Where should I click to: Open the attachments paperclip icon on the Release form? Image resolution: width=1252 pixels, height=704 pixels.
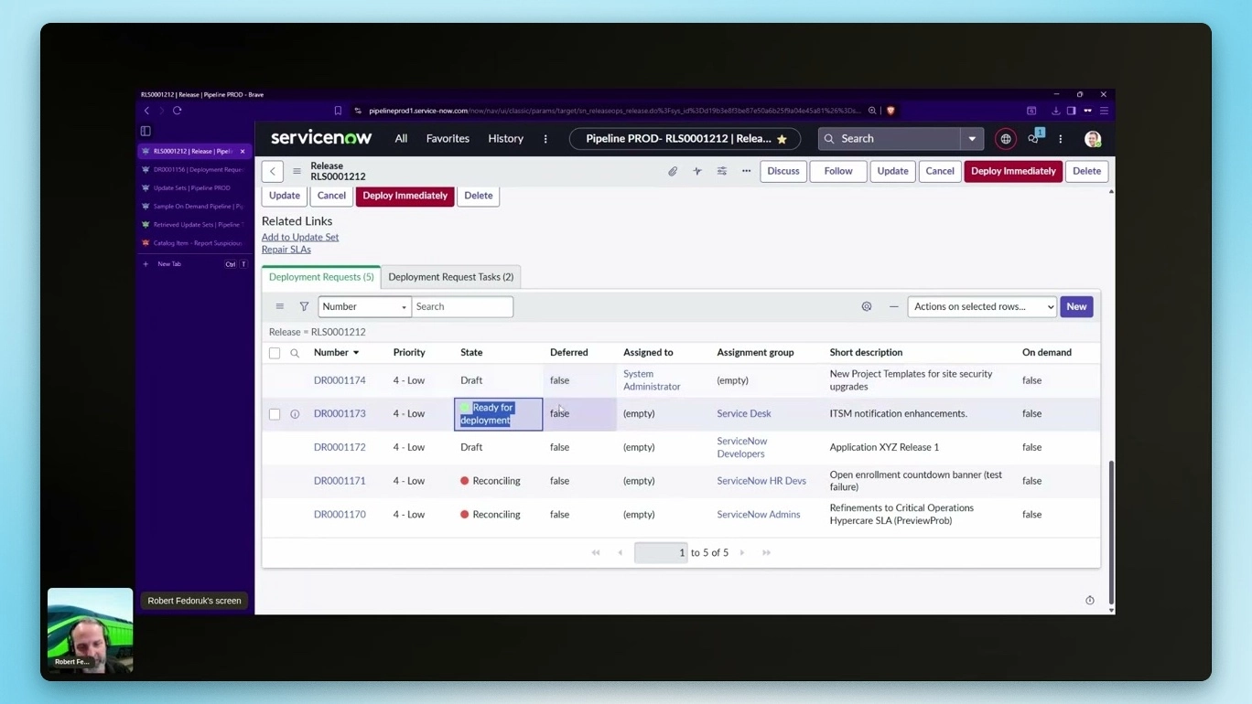673,171
